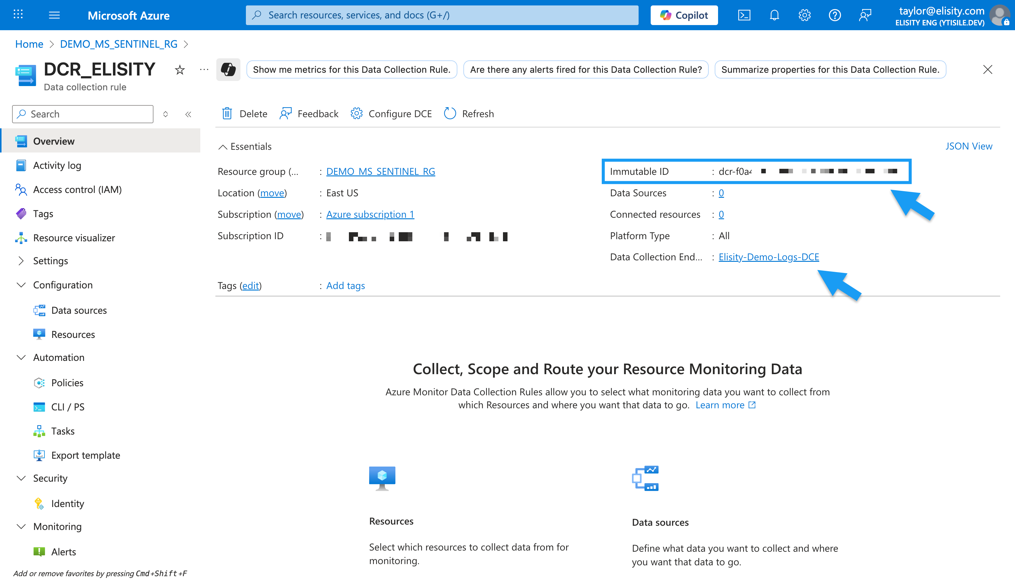This screenshot has width=1015, height=581.
Task: Click Refresh in the toolbar
Action: [x=469, y=114]
